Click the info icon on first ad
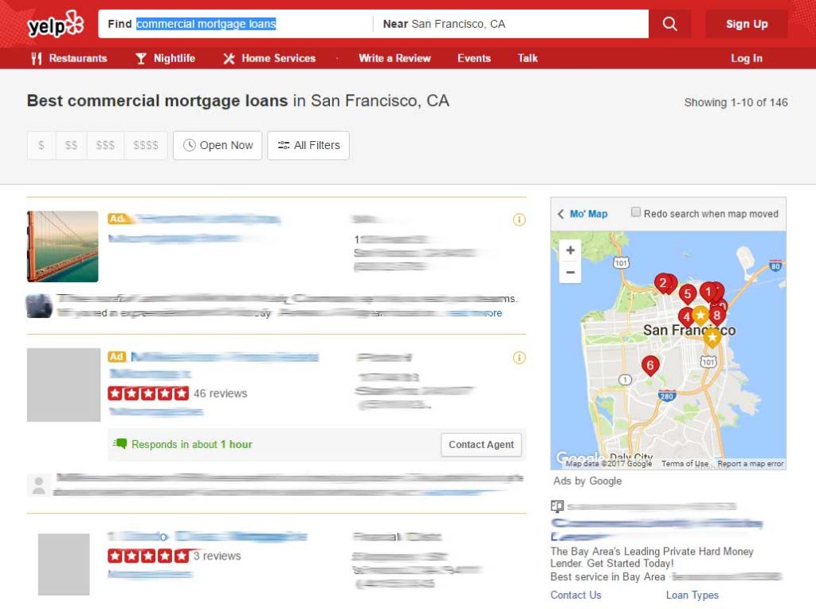816x609 pixels. [x=519, y=220]
